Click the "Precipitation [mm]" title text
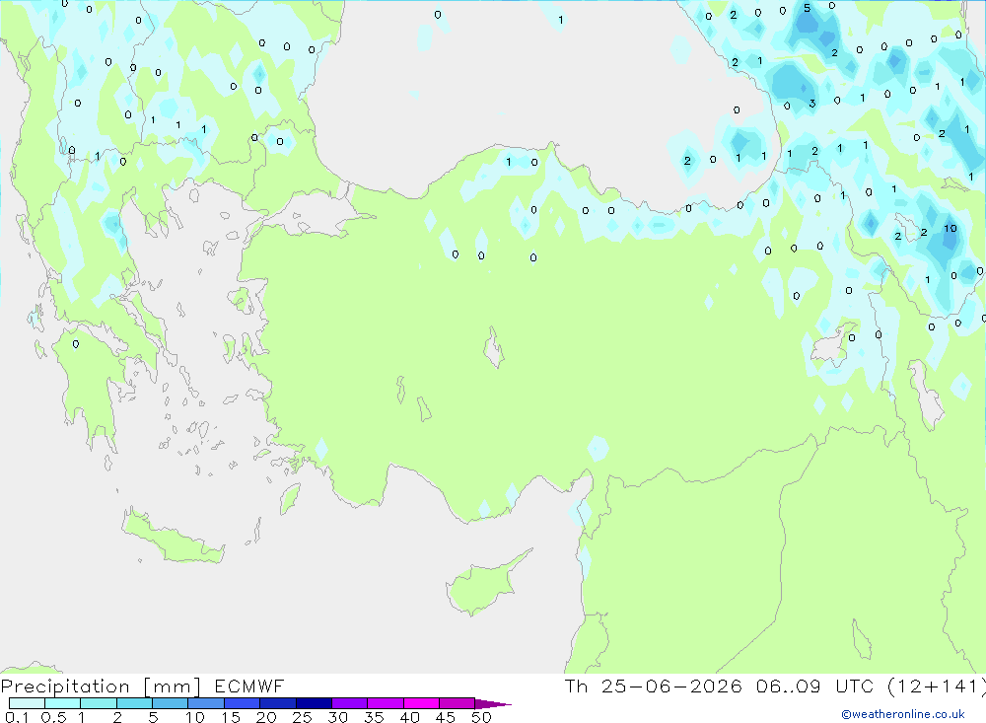The width and height of the screenshot is (986, 723). (101, 687)
